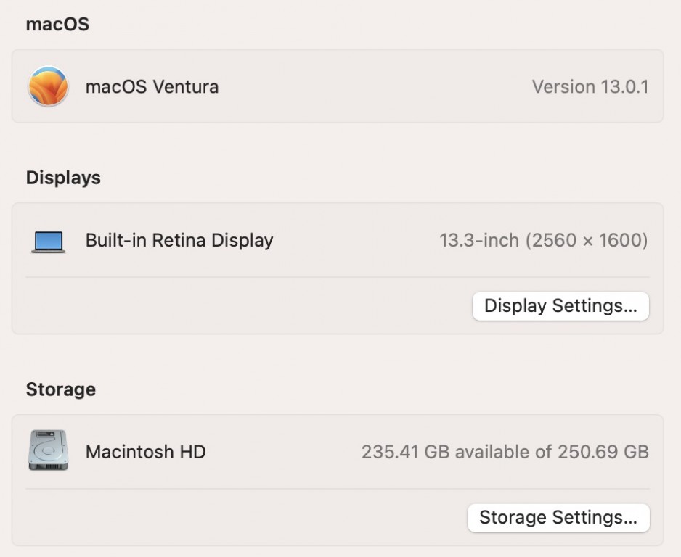Viewport: 681px width, 557px height.
Task: Click the 13.3-inch resolution text
Action: (x=479, y=241)
